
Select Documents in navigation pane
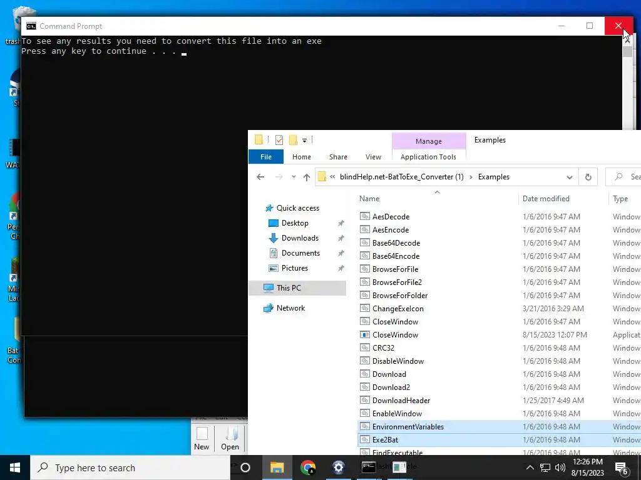tap(300, 253)
